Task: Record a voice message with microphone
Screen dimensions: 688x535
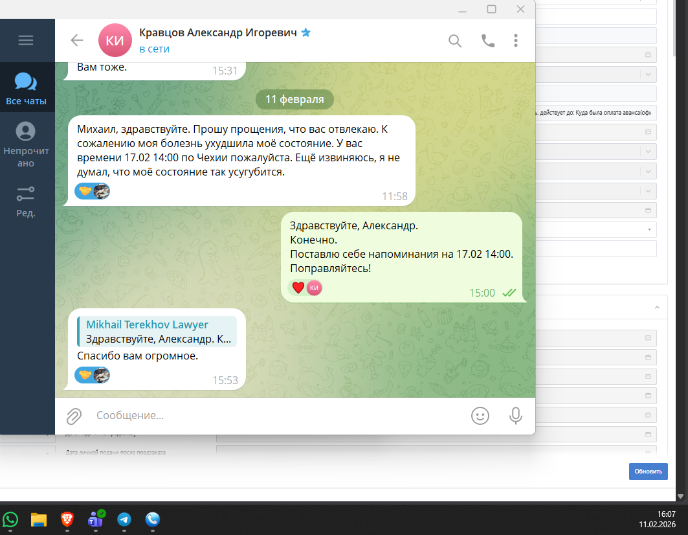Action: pos(516,416)
